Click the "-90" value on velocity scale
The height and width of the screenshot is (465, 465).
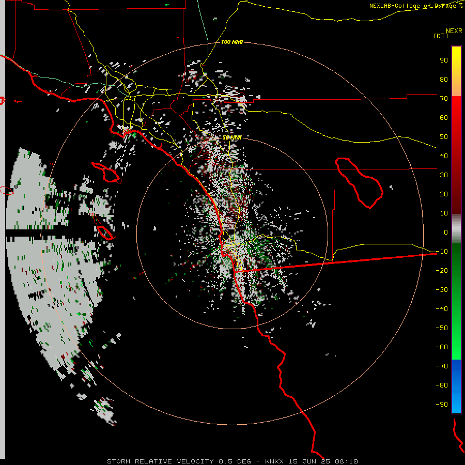[442, 404]
